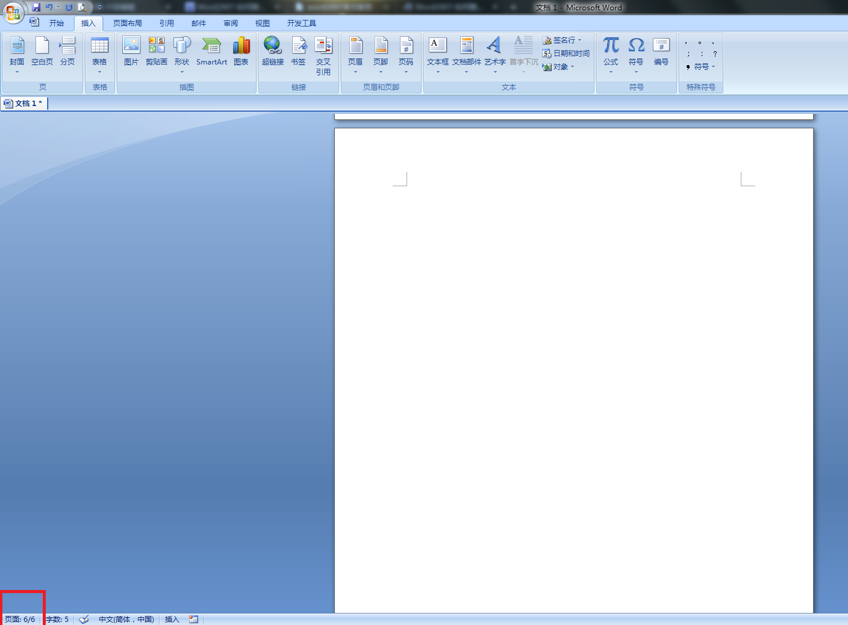Click the cross-reference (交叉引用) button
This screenshot has width=848, height=625.
point(323,54)
